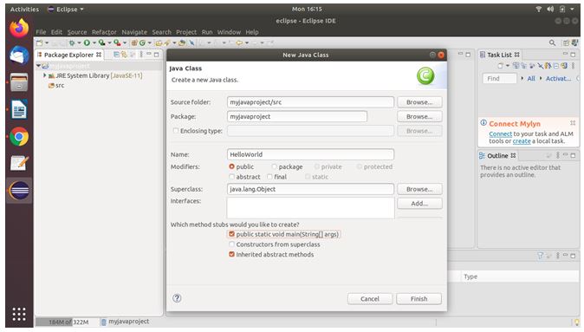This screenshot has height=332, width=584.
Task: Select the package modifier radio button
Action: point(275,166)
